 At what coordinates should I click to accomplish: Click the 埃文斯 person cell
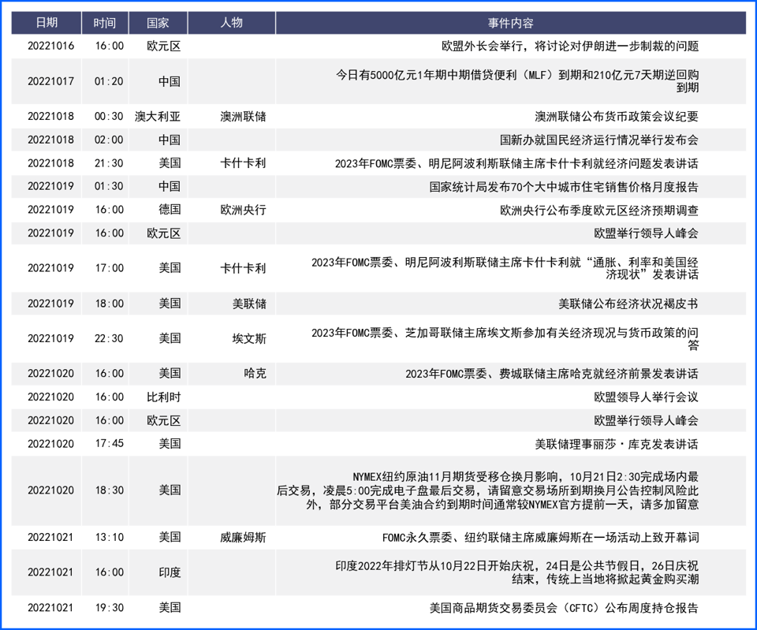(x=249, y=338)
